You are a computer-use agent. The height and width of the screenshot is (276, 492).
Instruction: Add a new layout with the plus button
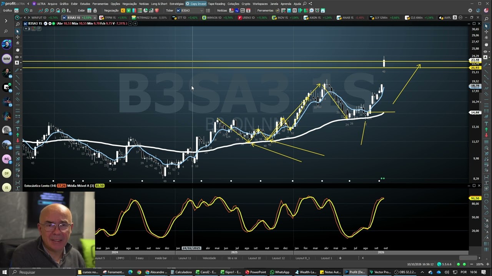340,258
